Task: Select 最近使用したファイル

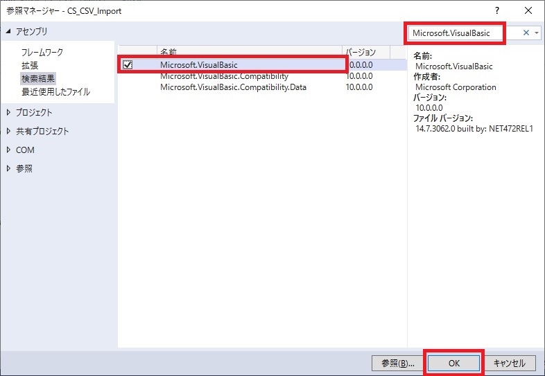Action: [x=55, y=91]
